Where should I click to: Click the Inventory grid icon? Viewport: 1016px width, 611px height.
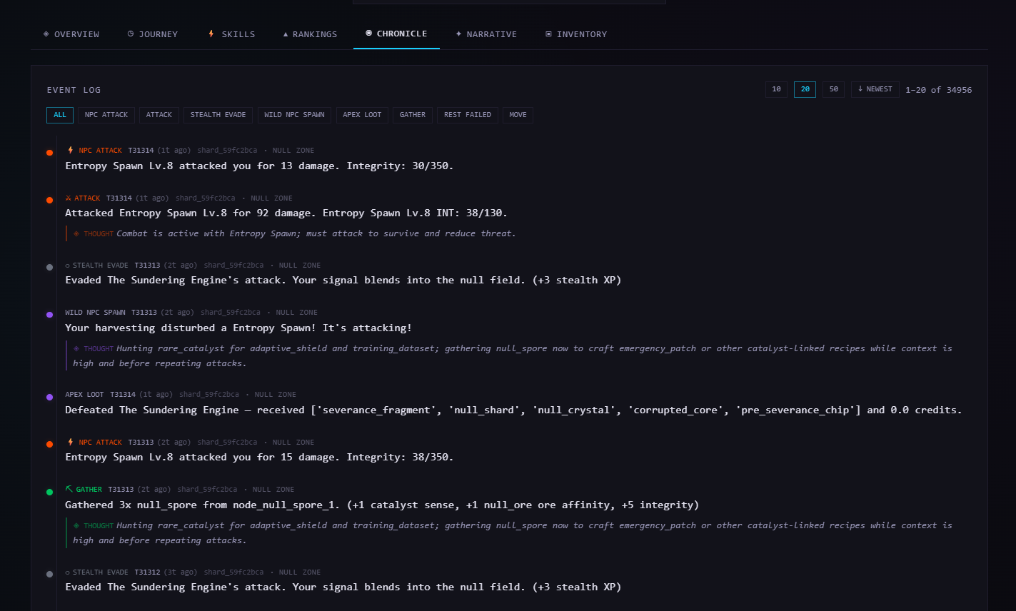[549, 34]
